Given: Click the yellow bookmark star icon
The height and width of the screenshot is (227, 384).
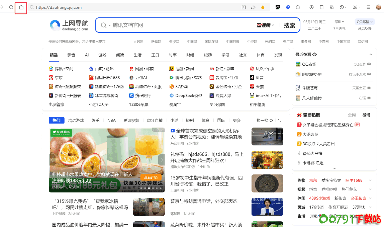Looking at the screenshot, I should pos(263,7).
